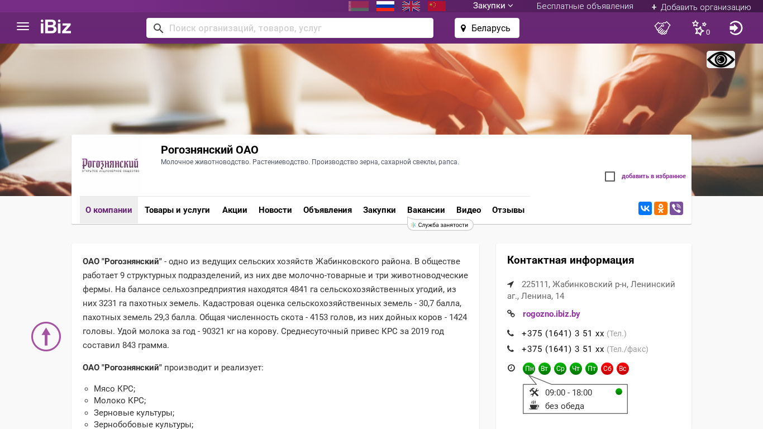Reveal fax number +375 (1641) 3 51 xx Тел./факс

point(562,349)
